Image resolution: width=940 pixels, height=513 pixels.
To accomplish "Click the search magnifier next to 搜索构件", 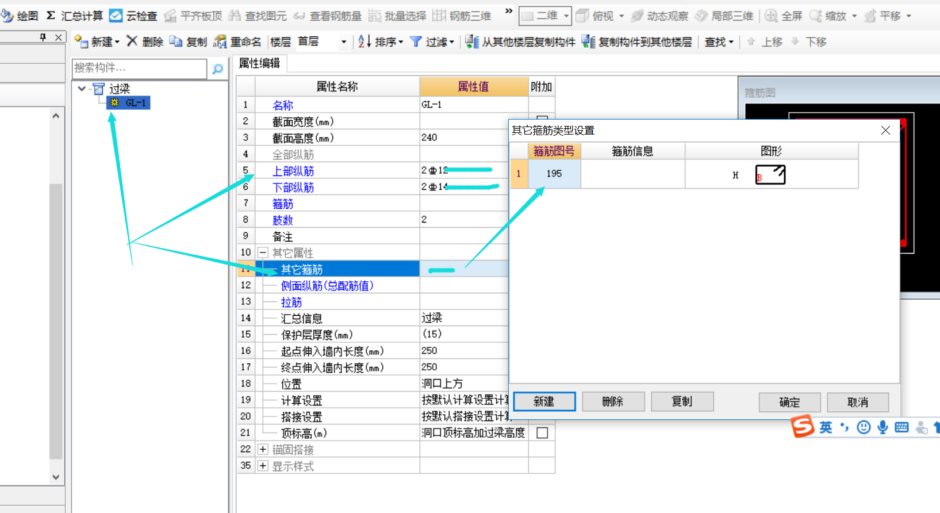I will pyautogui.click(x=217, y=68).
